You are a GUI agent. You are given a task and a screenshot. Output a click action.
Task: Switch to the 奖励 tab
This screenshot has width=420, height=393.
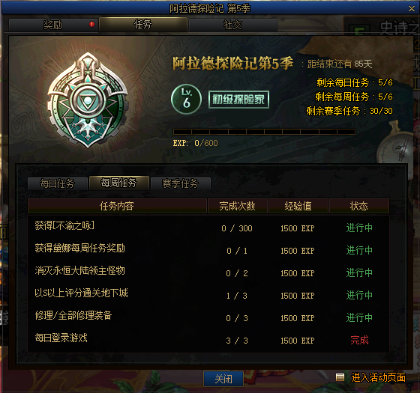click(x=53, y=25)
